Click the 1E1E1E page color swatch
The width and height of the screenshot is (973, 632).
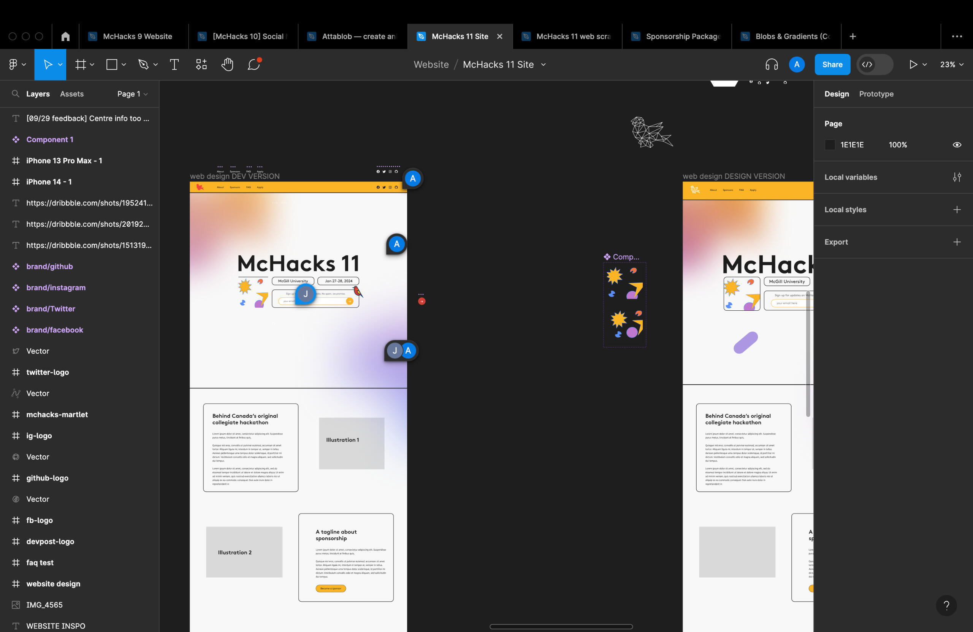coord(829,145)
